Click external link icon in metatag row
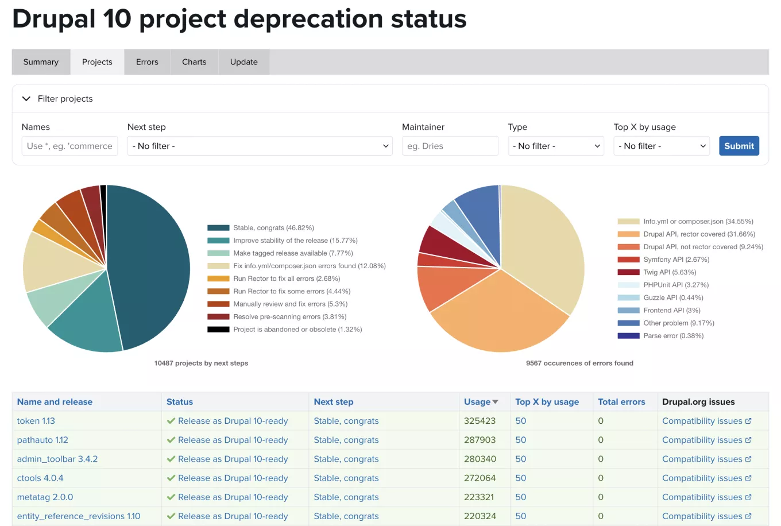The image size is (781, 526). pos(748,497)
